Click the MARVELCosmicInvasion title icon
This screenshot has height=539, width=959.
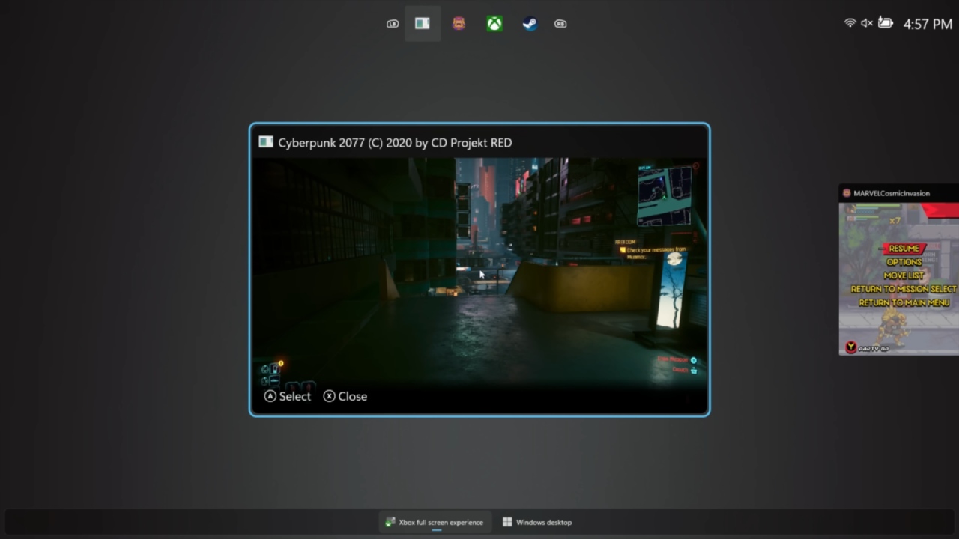pos(847,193)
